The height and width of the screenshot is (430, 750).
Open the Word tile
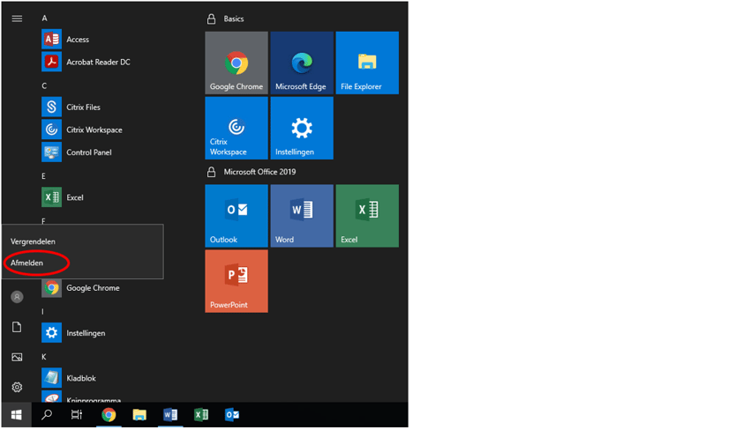(x=302, y=216)
